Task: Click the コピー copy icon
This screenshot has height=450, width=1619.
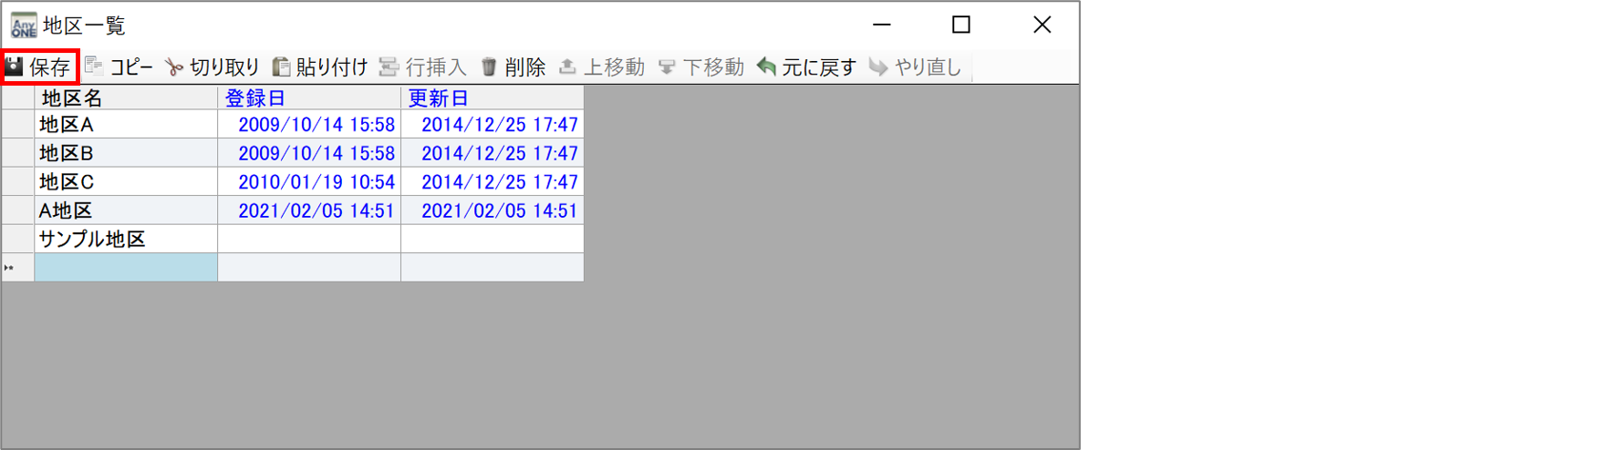Action: [x=93, y=66]
